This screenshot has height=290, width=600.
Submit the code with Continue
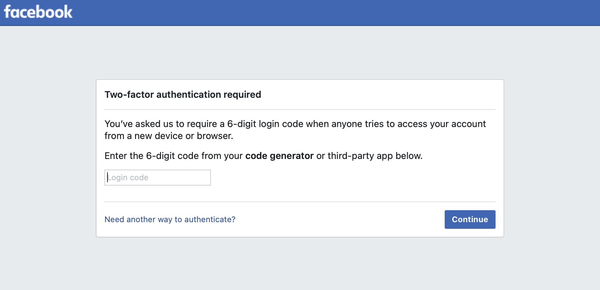click(x=470, y=219)
